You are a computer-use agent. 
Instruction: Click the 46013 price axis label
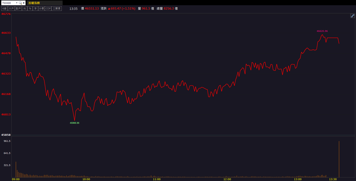(6, 114)
